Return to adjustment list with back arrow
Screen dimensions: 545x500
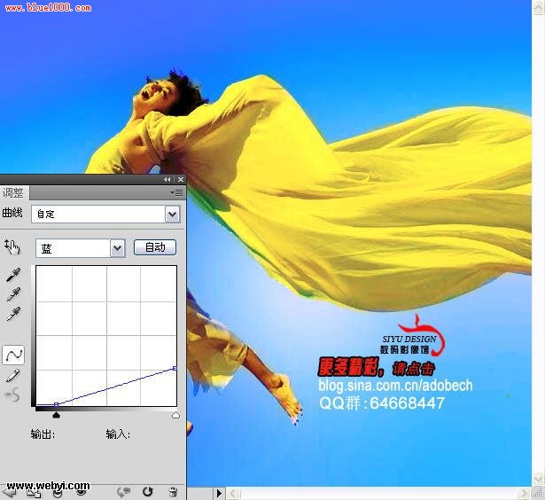(8, 492)
